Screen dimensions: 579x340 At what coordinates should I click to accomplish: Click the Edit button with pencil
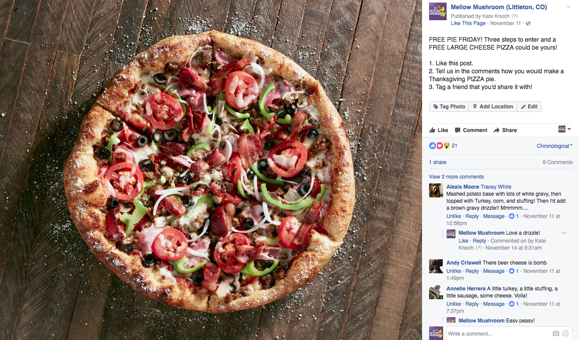529,107
